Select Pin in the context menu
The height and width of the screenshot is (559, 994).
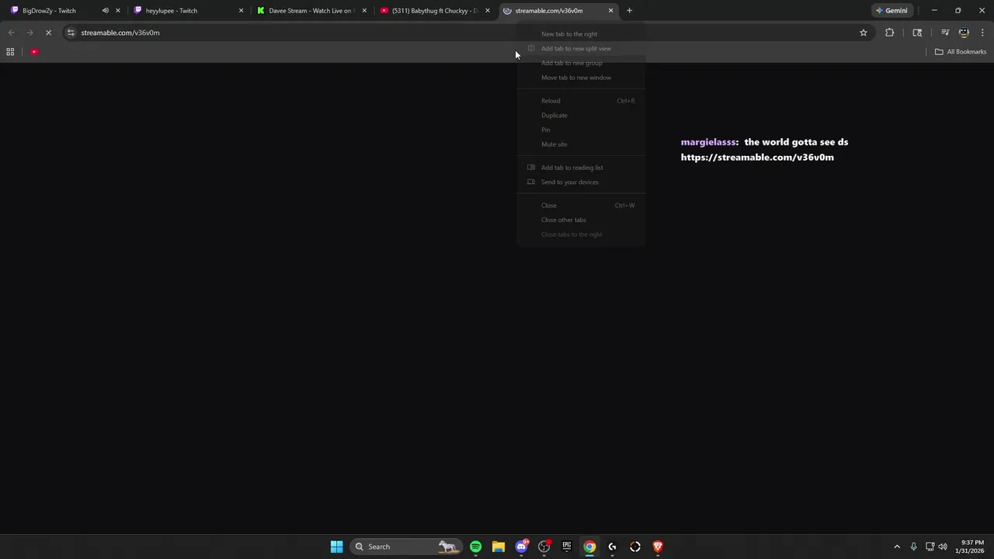[x=582, y=130]
